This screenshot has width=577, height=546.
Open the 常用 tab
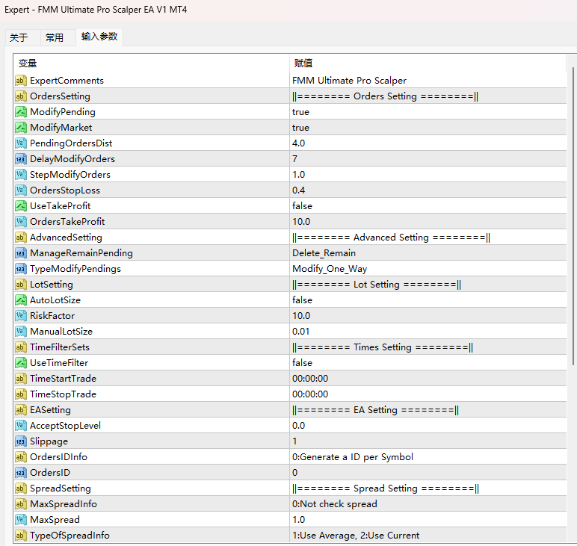pos(58,37)
